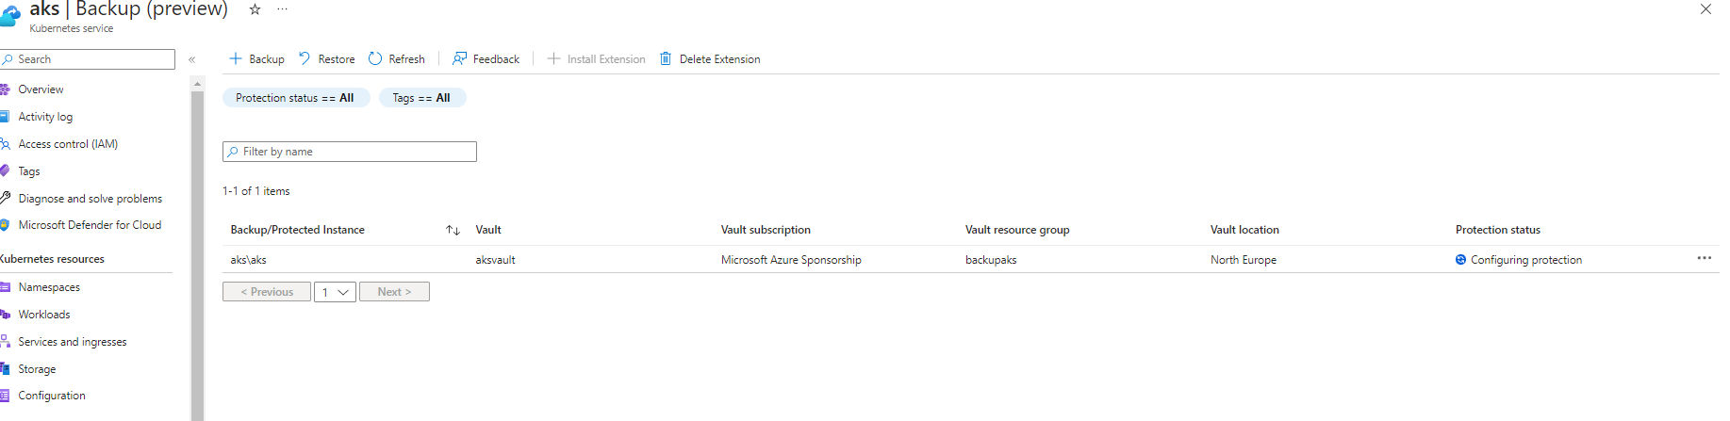The image size is (1730, 421).
Task: Click the backupaks resource group cell
Action: [991, 260]
